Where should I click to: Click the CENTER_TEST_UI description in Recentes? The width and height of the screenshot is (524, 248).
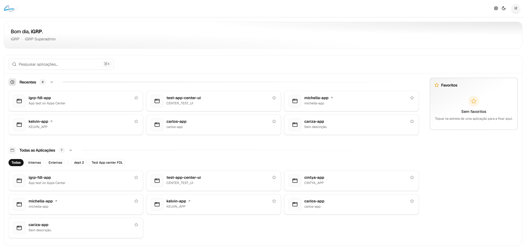180,103
